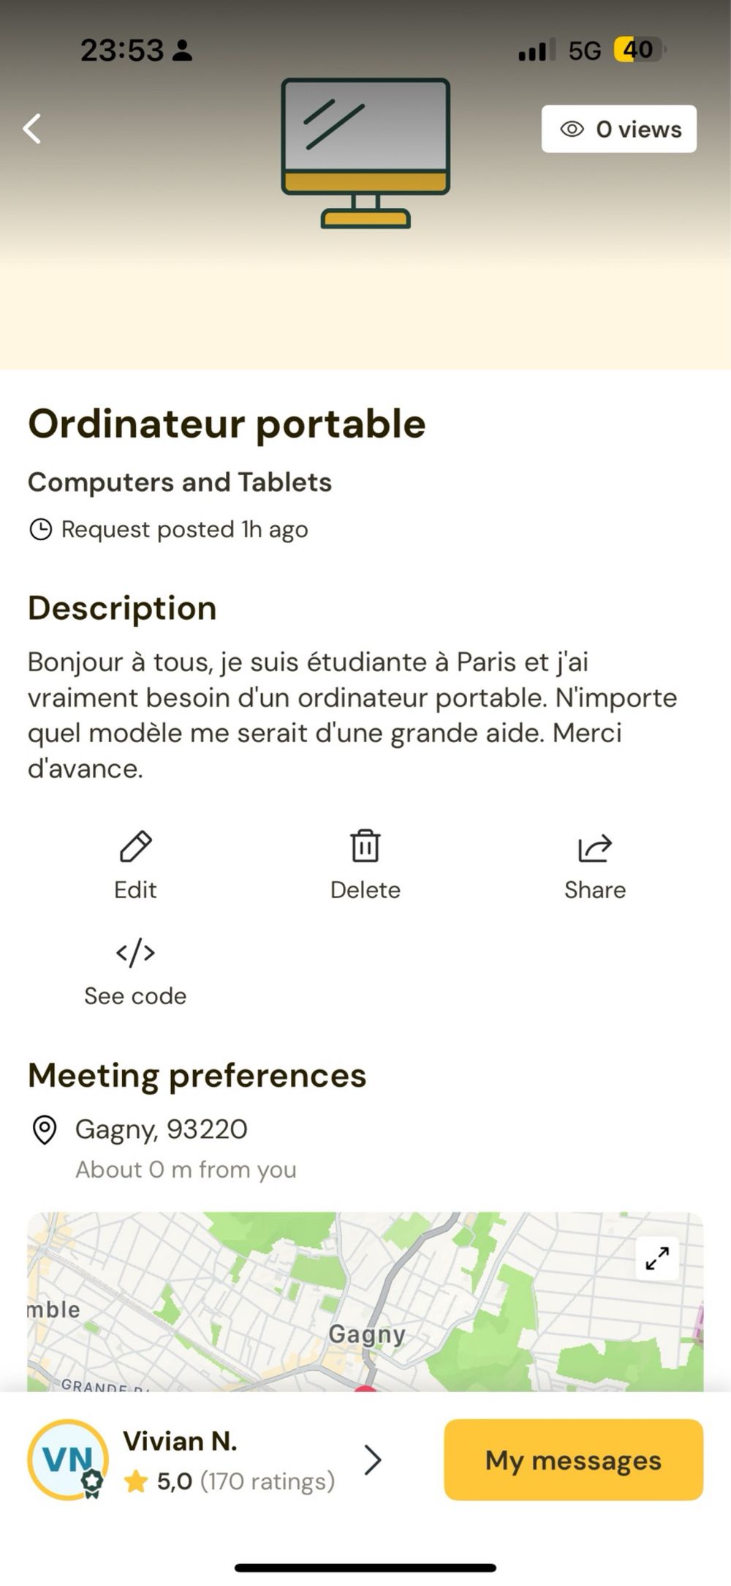Delete the request via trash icon
731x1586 pixels.
pyautogui.click(x=365, y=848)
